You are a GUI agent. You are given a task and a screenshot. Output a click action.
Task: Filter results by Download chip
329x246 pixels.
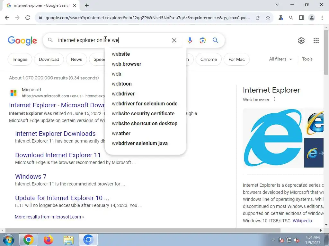tap(49, 59)
